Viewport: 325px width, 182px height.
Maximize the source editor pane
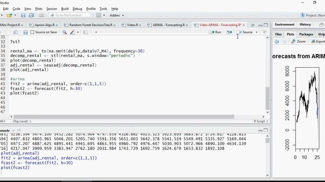(x=266, y=25)
